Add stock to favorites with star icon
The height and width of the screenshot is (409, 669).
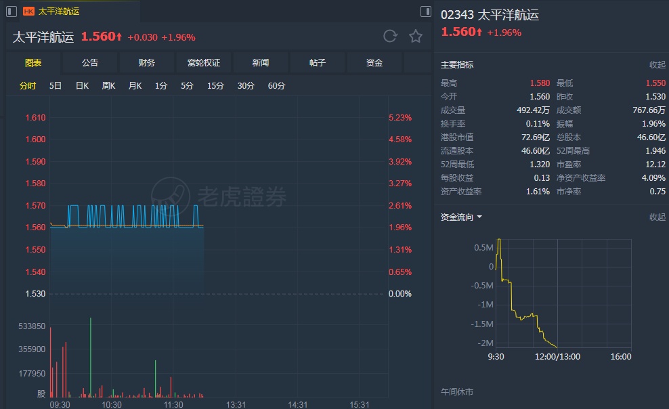415,37
